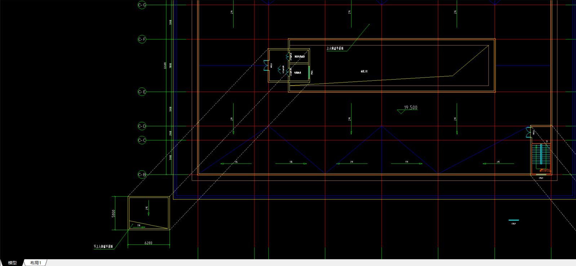Switch to the 模型 model tab
The image size is (576, 266).
tap(12, 263)
